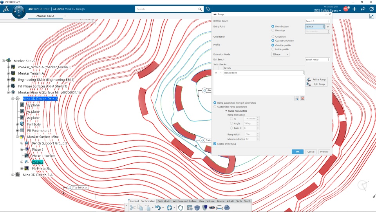This screenshot has width=376, height=212.
Task: Select Mine 3D Design Data A node
Action: pos(40,99)
